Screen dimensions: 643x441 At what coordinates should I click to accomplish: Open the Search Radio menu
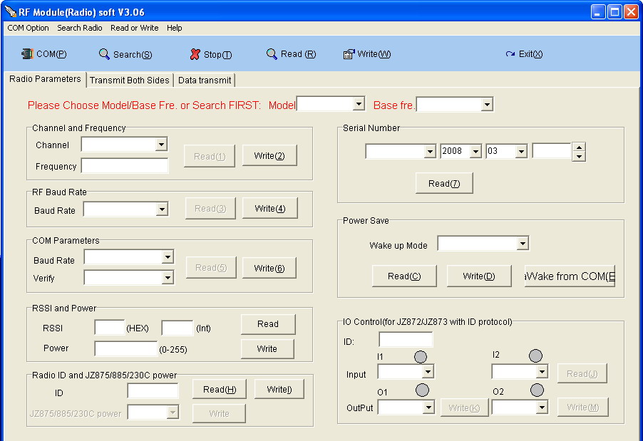coord(80,28)
